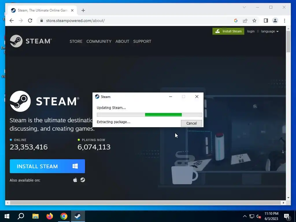
Task: Open File Explorer from taskbar
Action: coord(35,216)
